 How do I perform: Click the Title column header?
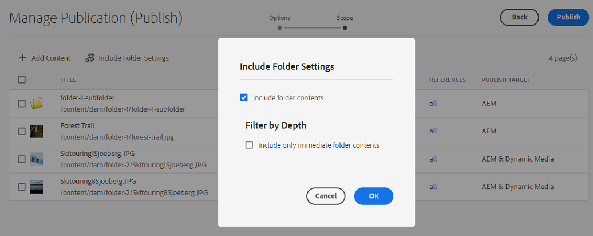(x=68, y=80)
